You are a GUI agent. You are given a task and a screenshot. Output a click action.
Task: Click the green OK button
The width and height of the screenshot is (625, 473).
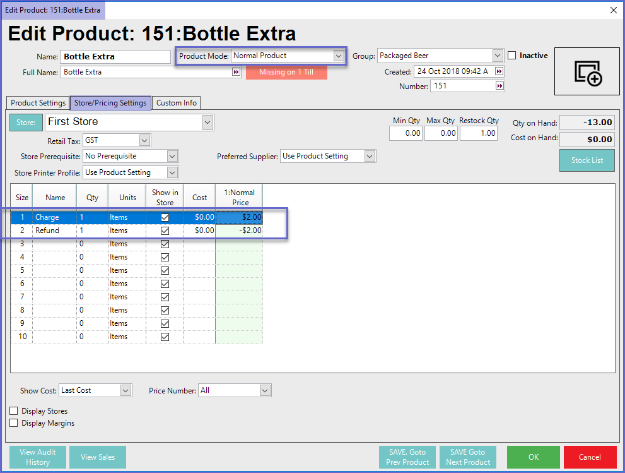coord(533,457)
